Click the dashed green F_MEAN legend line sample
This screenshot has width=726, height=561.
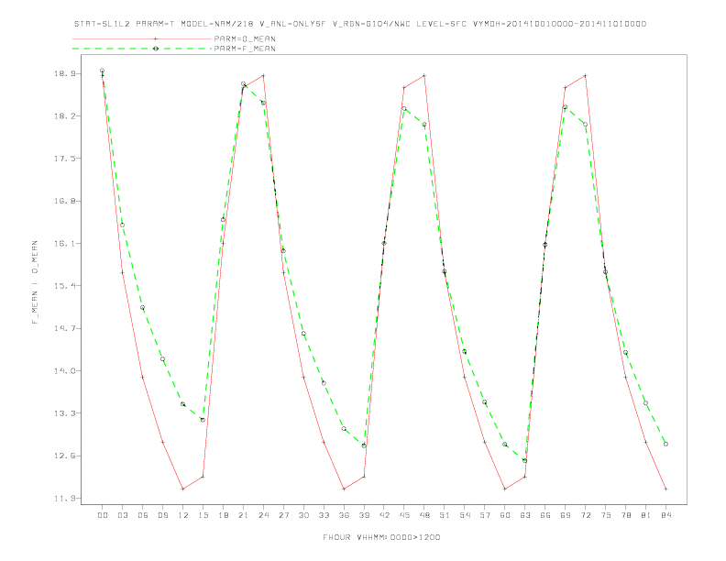(x=142, y=49)
